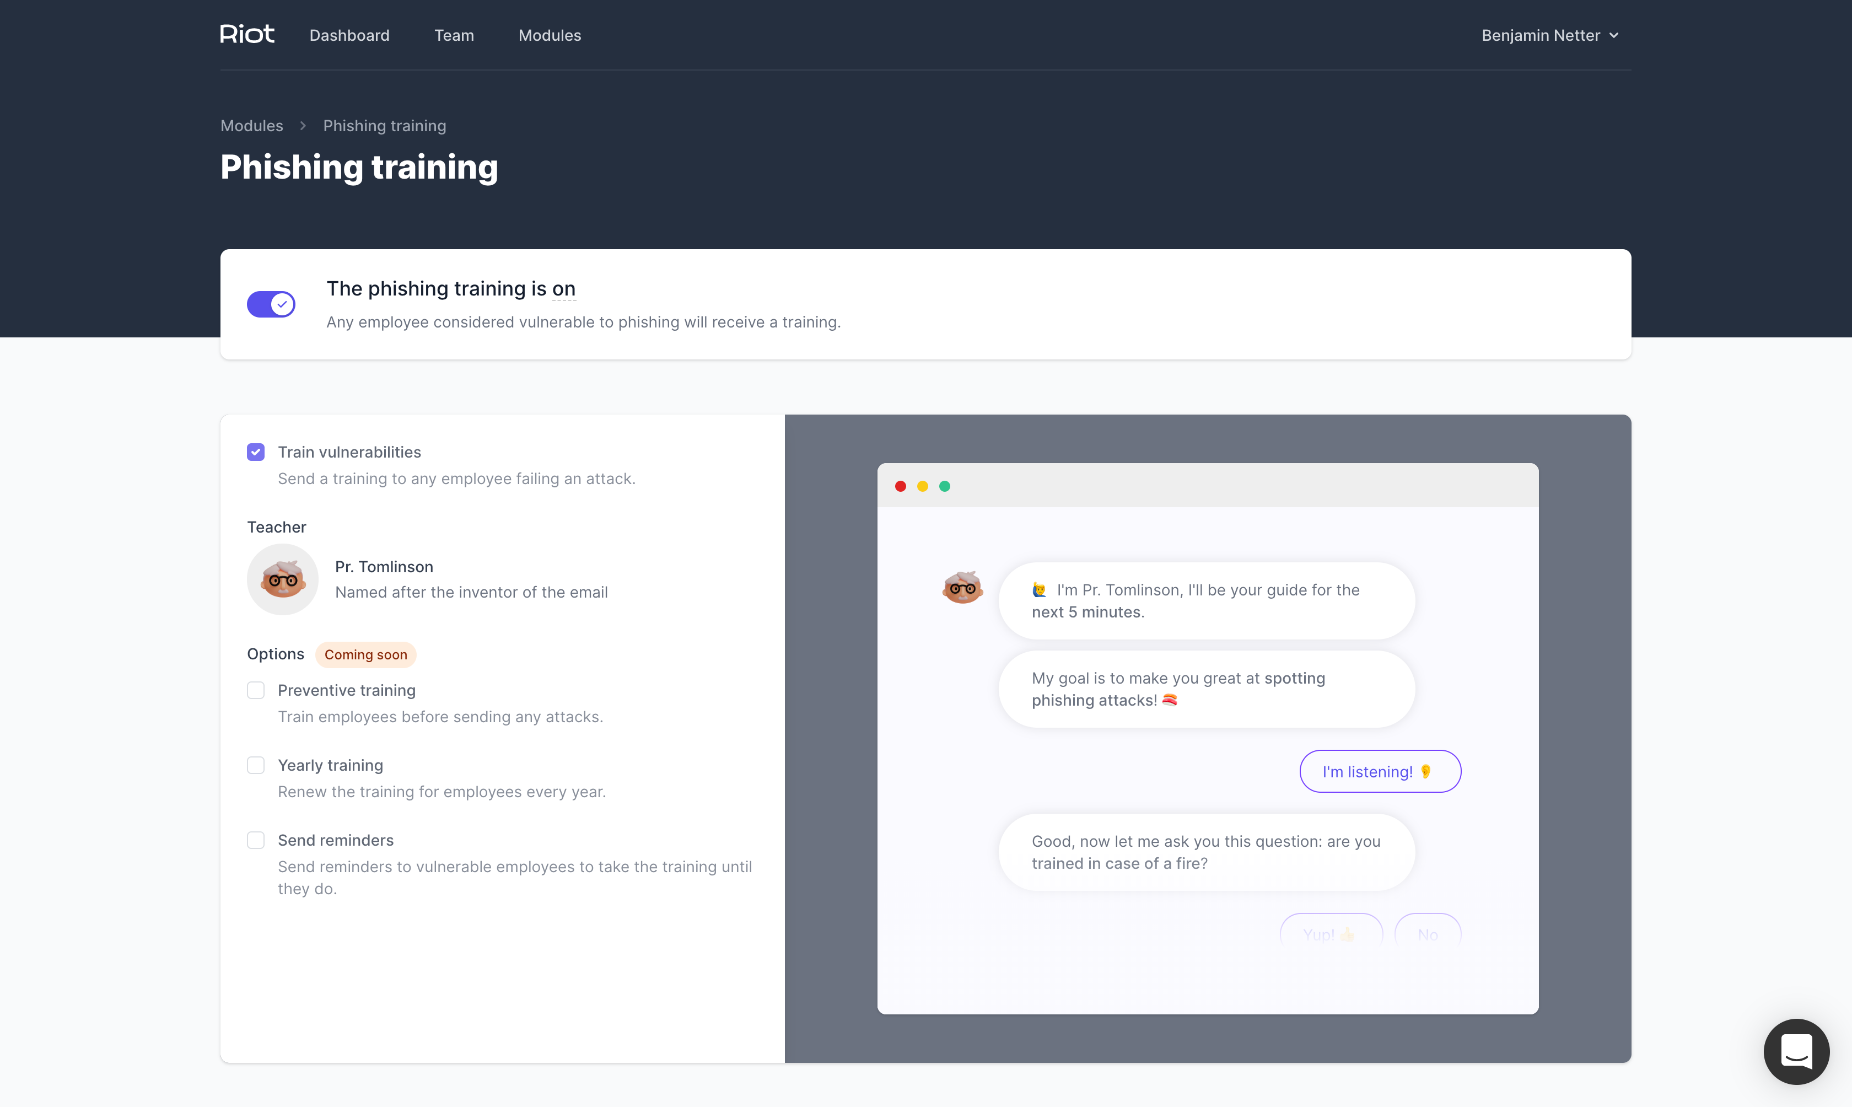This screenshot has height=1107, width=1852.
Task: Click the green dot in preview window
Action: click(x=945, y=486)
